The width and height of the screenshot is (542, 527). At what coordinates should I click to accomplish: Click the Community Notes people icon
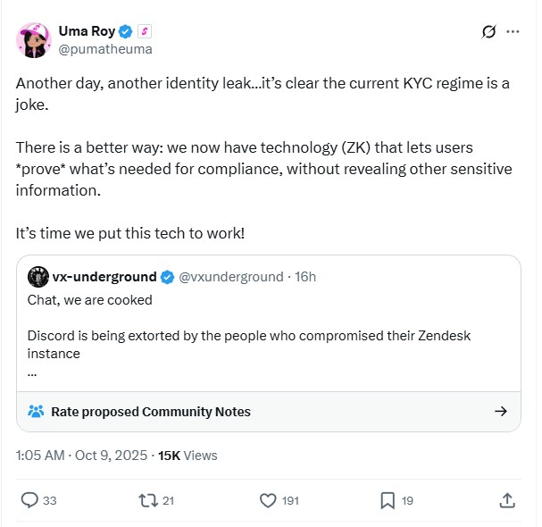point(37,412)
